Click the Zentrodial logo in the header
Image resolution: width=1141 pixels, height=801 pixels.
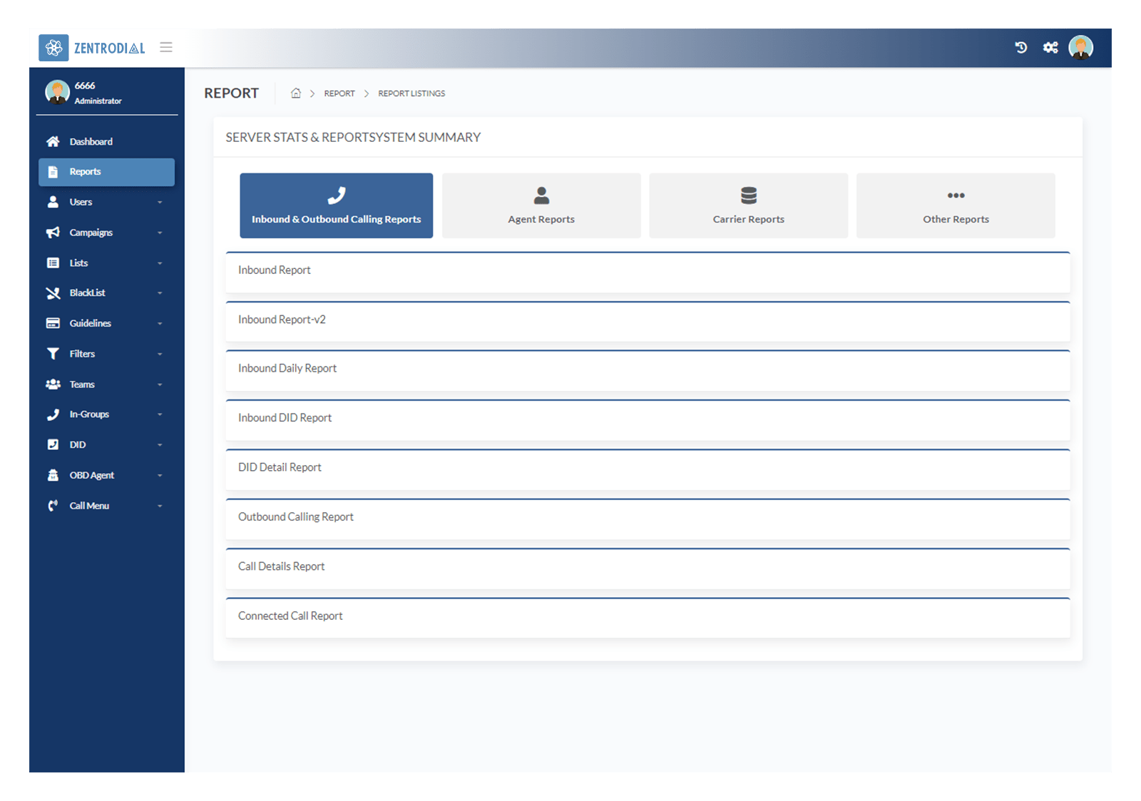(93, 47)
